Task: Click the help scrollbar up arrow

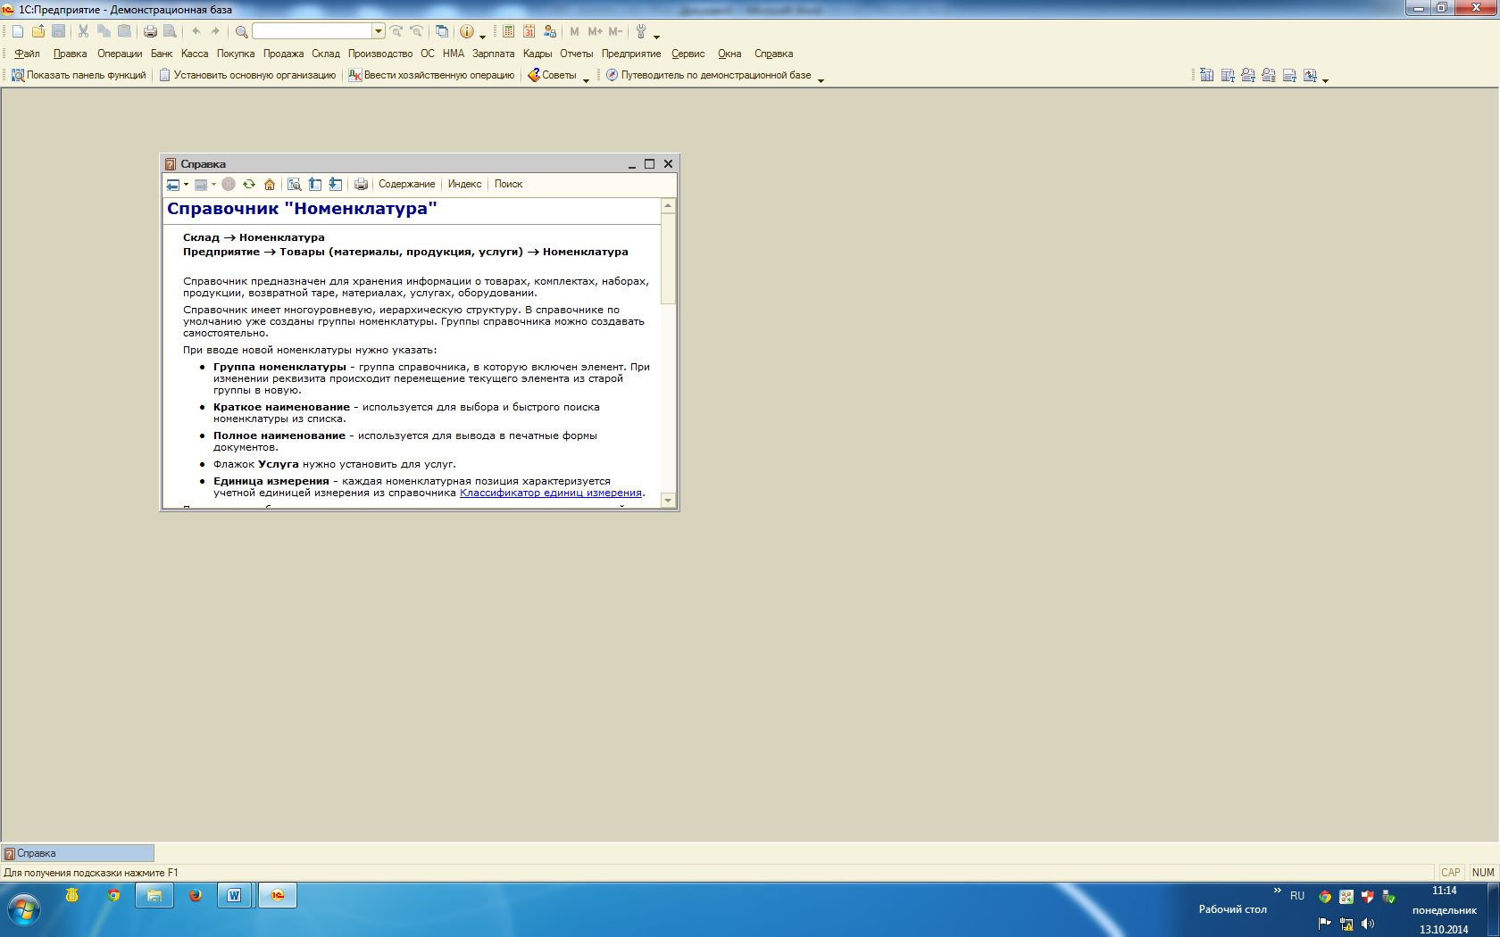Action: tap(668, 206)
